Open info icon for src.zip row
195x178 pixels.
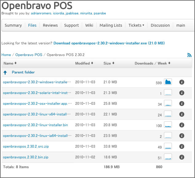click(182, 146)
